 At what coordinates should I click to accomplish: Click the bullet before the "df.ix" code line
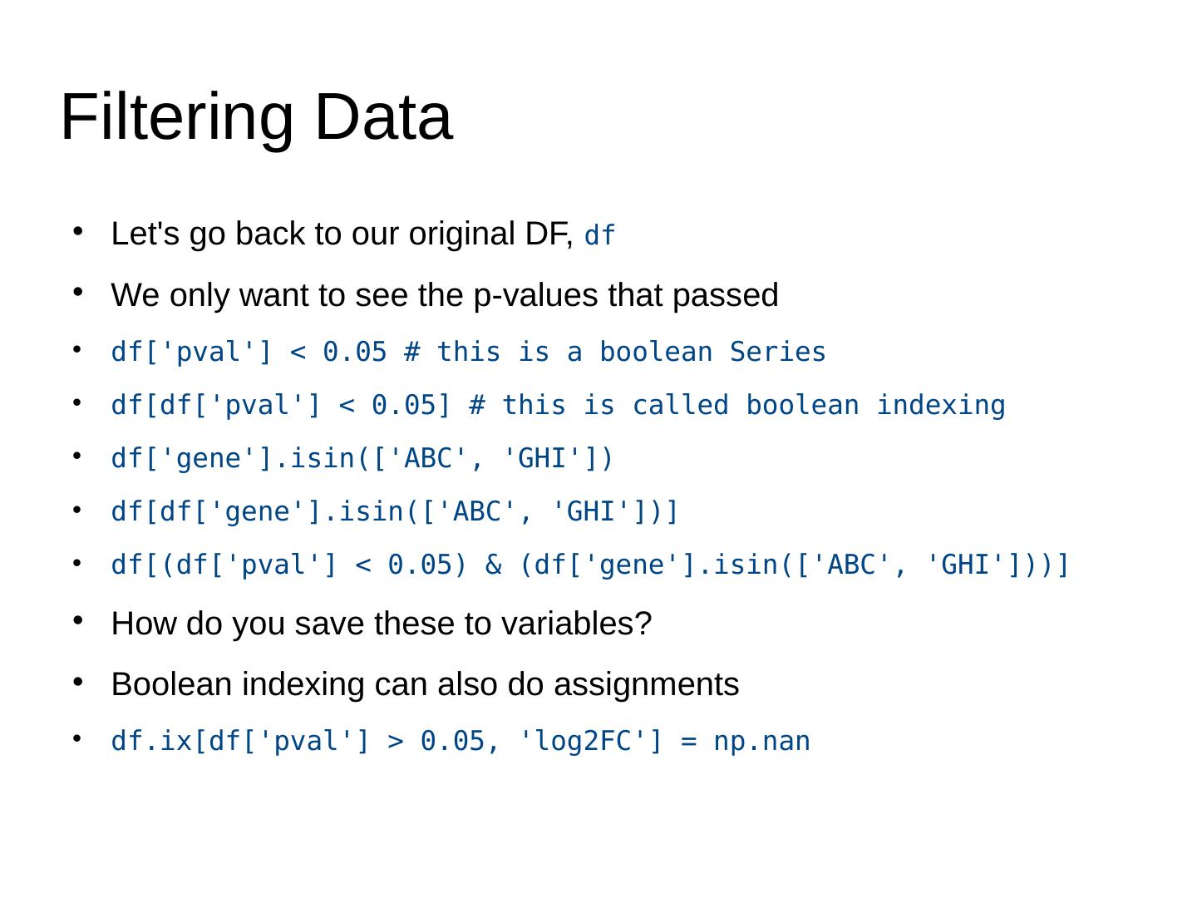(x=77, y=738)
